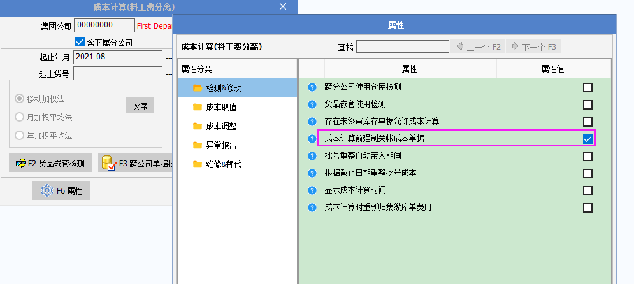
Task: Close the 成本计算(料工费分离) window
Action: (283, 6)
